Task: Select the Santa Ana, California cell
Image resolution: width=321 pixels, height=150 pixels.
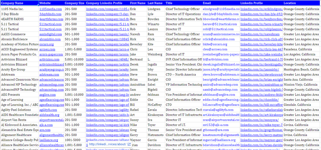Action: (x=302, y=80)
